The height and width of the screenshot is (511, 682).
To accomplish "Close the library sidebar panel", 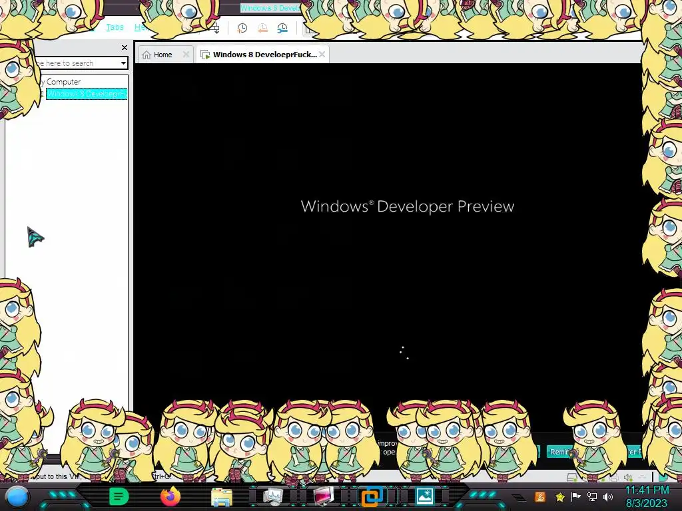I will pyautogui.click(x=125, y=47).
